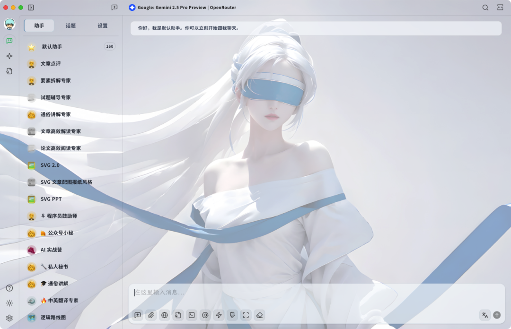Image resolution: width=511 pixels, height=329 pixels.
Task: Switch to the 设置 tab
Action: point(102,26)
